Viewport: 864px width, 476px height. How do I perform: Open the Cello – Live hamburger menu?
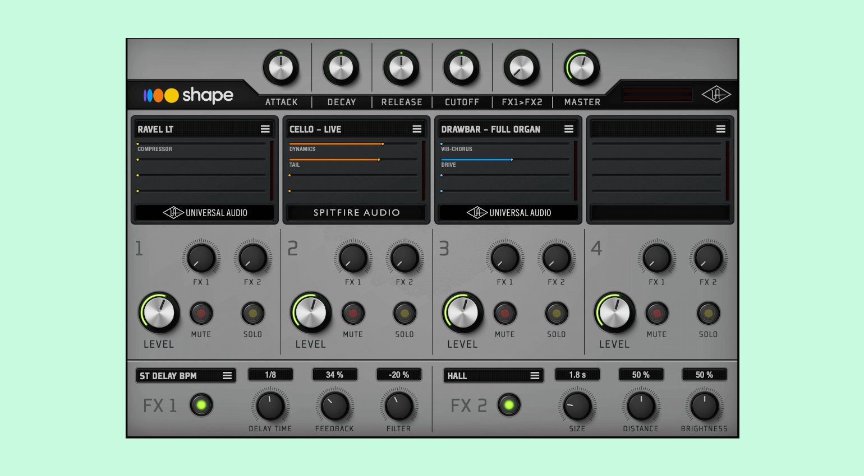coord(417,129)
